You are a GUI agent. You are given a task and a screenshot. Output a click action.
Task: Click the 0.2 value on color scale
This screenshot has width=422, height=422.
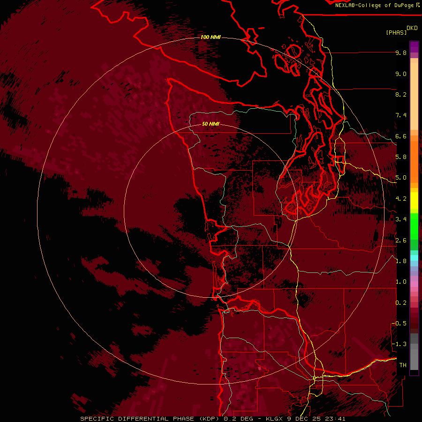401,303
